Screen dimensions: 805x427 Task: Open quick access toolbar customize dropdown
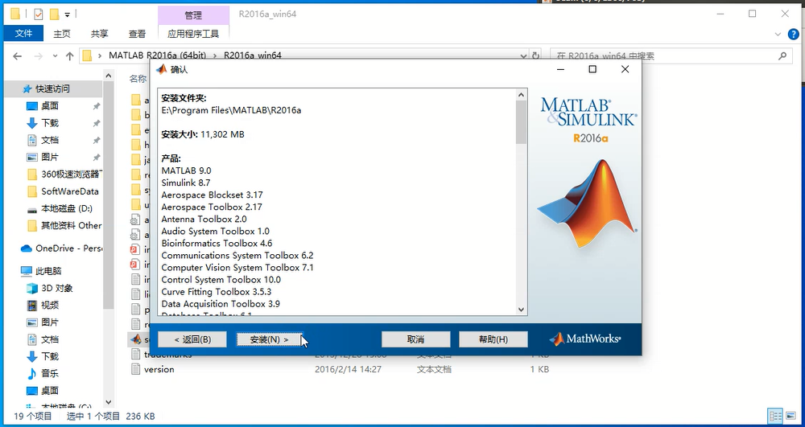[68, 14]
